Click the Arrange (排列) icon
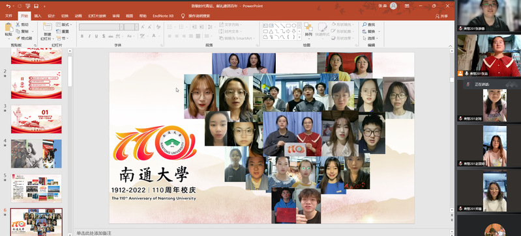Screen dimensions: 521x236 pyautogui.click(x=308, y=27)
